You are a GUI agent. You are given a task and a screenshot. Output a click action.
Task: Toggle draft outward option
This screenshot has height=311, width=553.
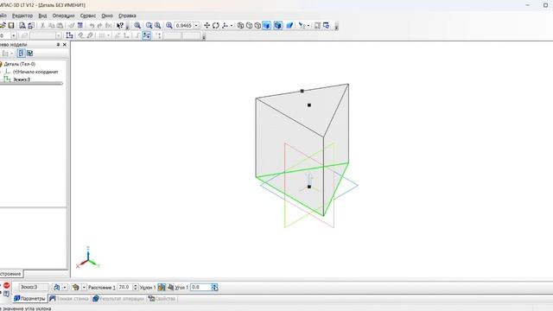click(162, 288)
